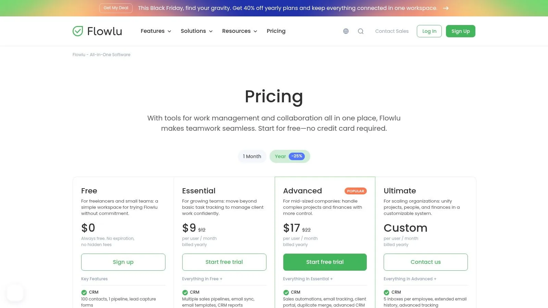This screenshot has width=548, height=308.
Task: Click the -25% discount badge
Action: click(297, 156)
